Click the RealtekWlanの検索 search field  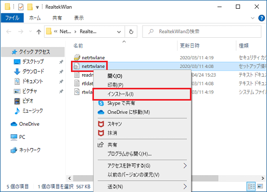[x=202, y=32]
